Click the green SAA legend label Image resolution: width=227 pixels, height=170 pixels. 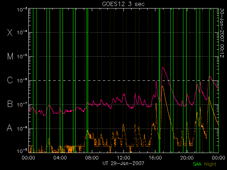tap(197, 164)
